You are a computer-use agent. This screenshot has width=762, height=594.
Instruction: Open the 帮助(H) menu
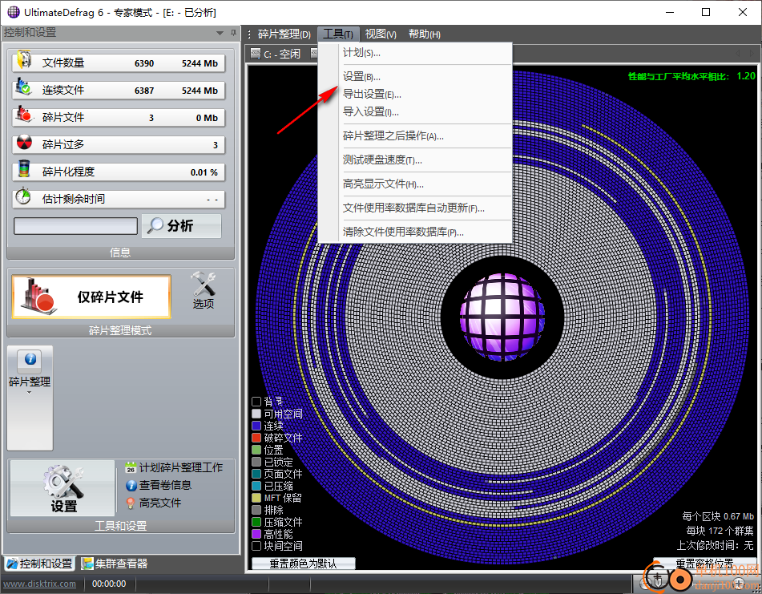coord(424,34)
